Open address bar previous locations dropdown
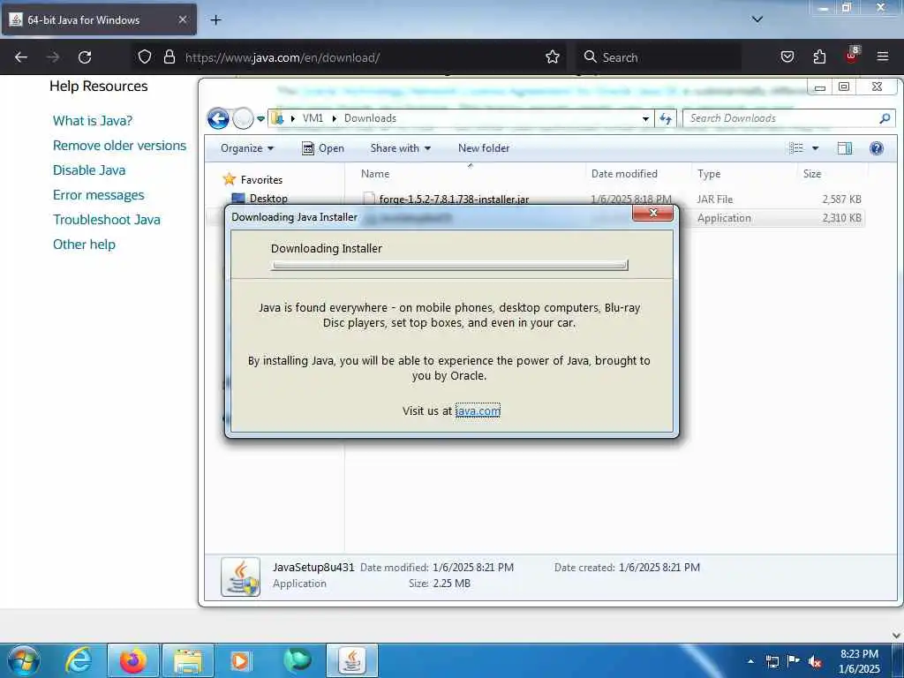This screenshot has height=678, width=904. pos(645,118)
